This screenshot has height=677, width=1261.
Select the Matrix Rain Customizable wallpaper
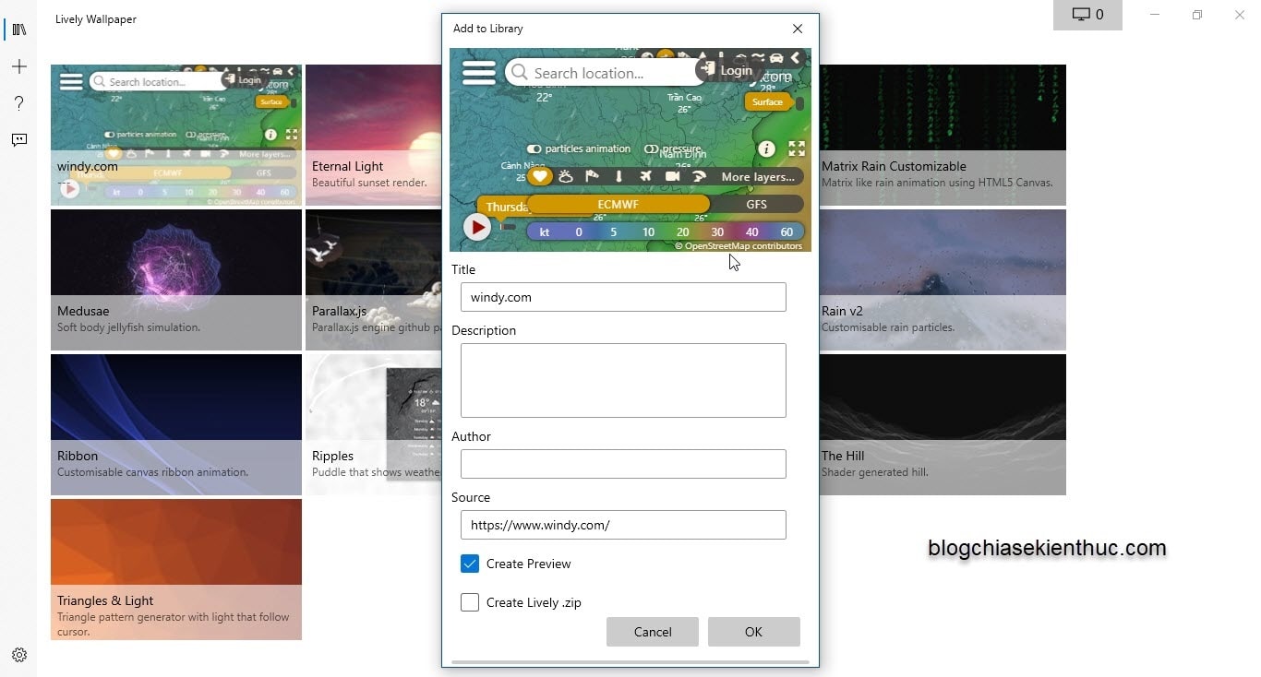[x=943, y=135]
